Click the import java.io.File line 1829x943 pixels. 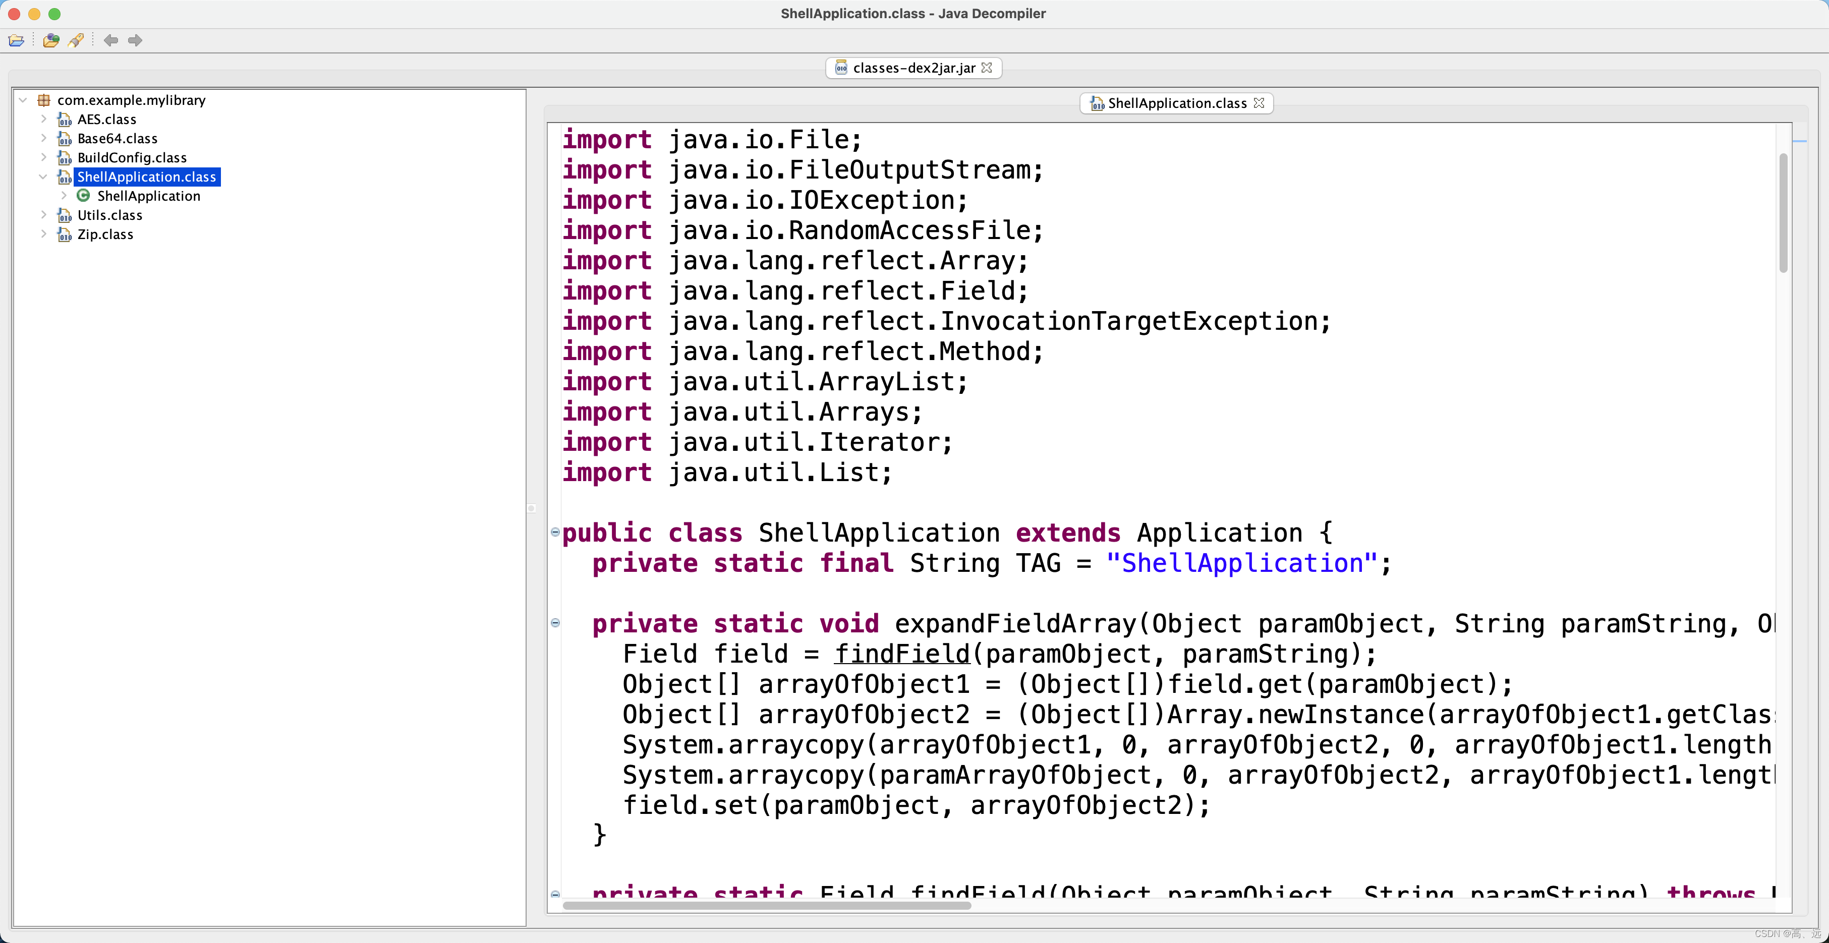(x=712, y=139)
